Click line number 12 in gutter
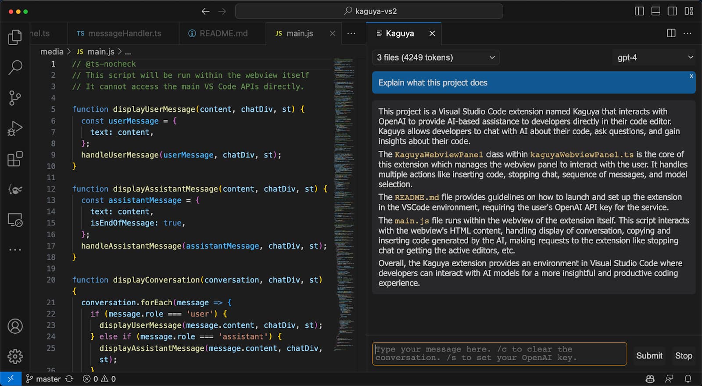This screenshot has width=702, height=386. (x=51, y=189)
